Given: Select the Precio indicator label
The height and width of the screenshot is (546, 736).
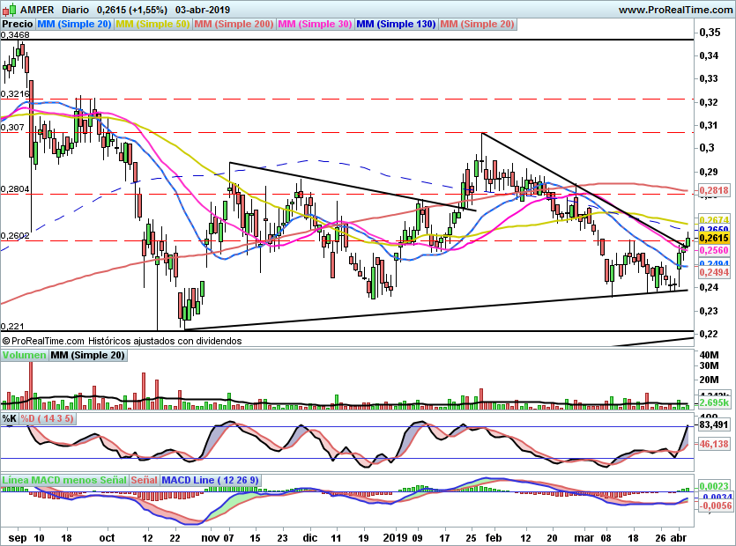Looking at the screenshot, I should (x=18, y=24).
